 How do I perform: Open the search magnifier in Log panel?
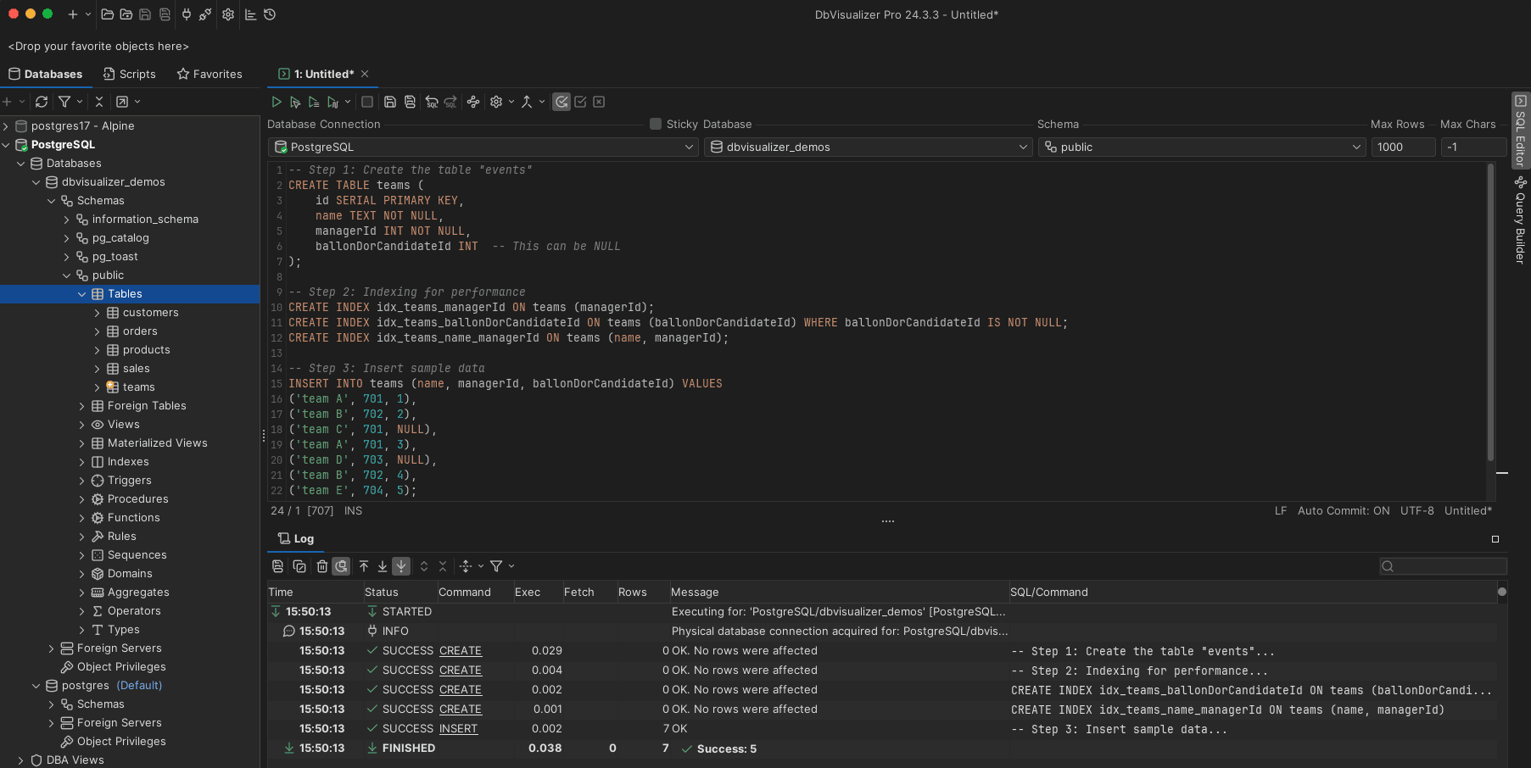(1387, 566)
